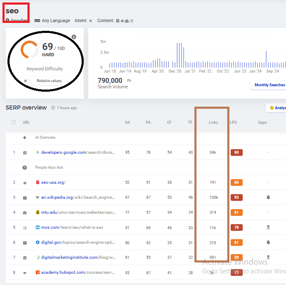The height and width of the screenshot is (285, 286).
Task: Open the Any Language selector
Action: click(x=52, y=20)
